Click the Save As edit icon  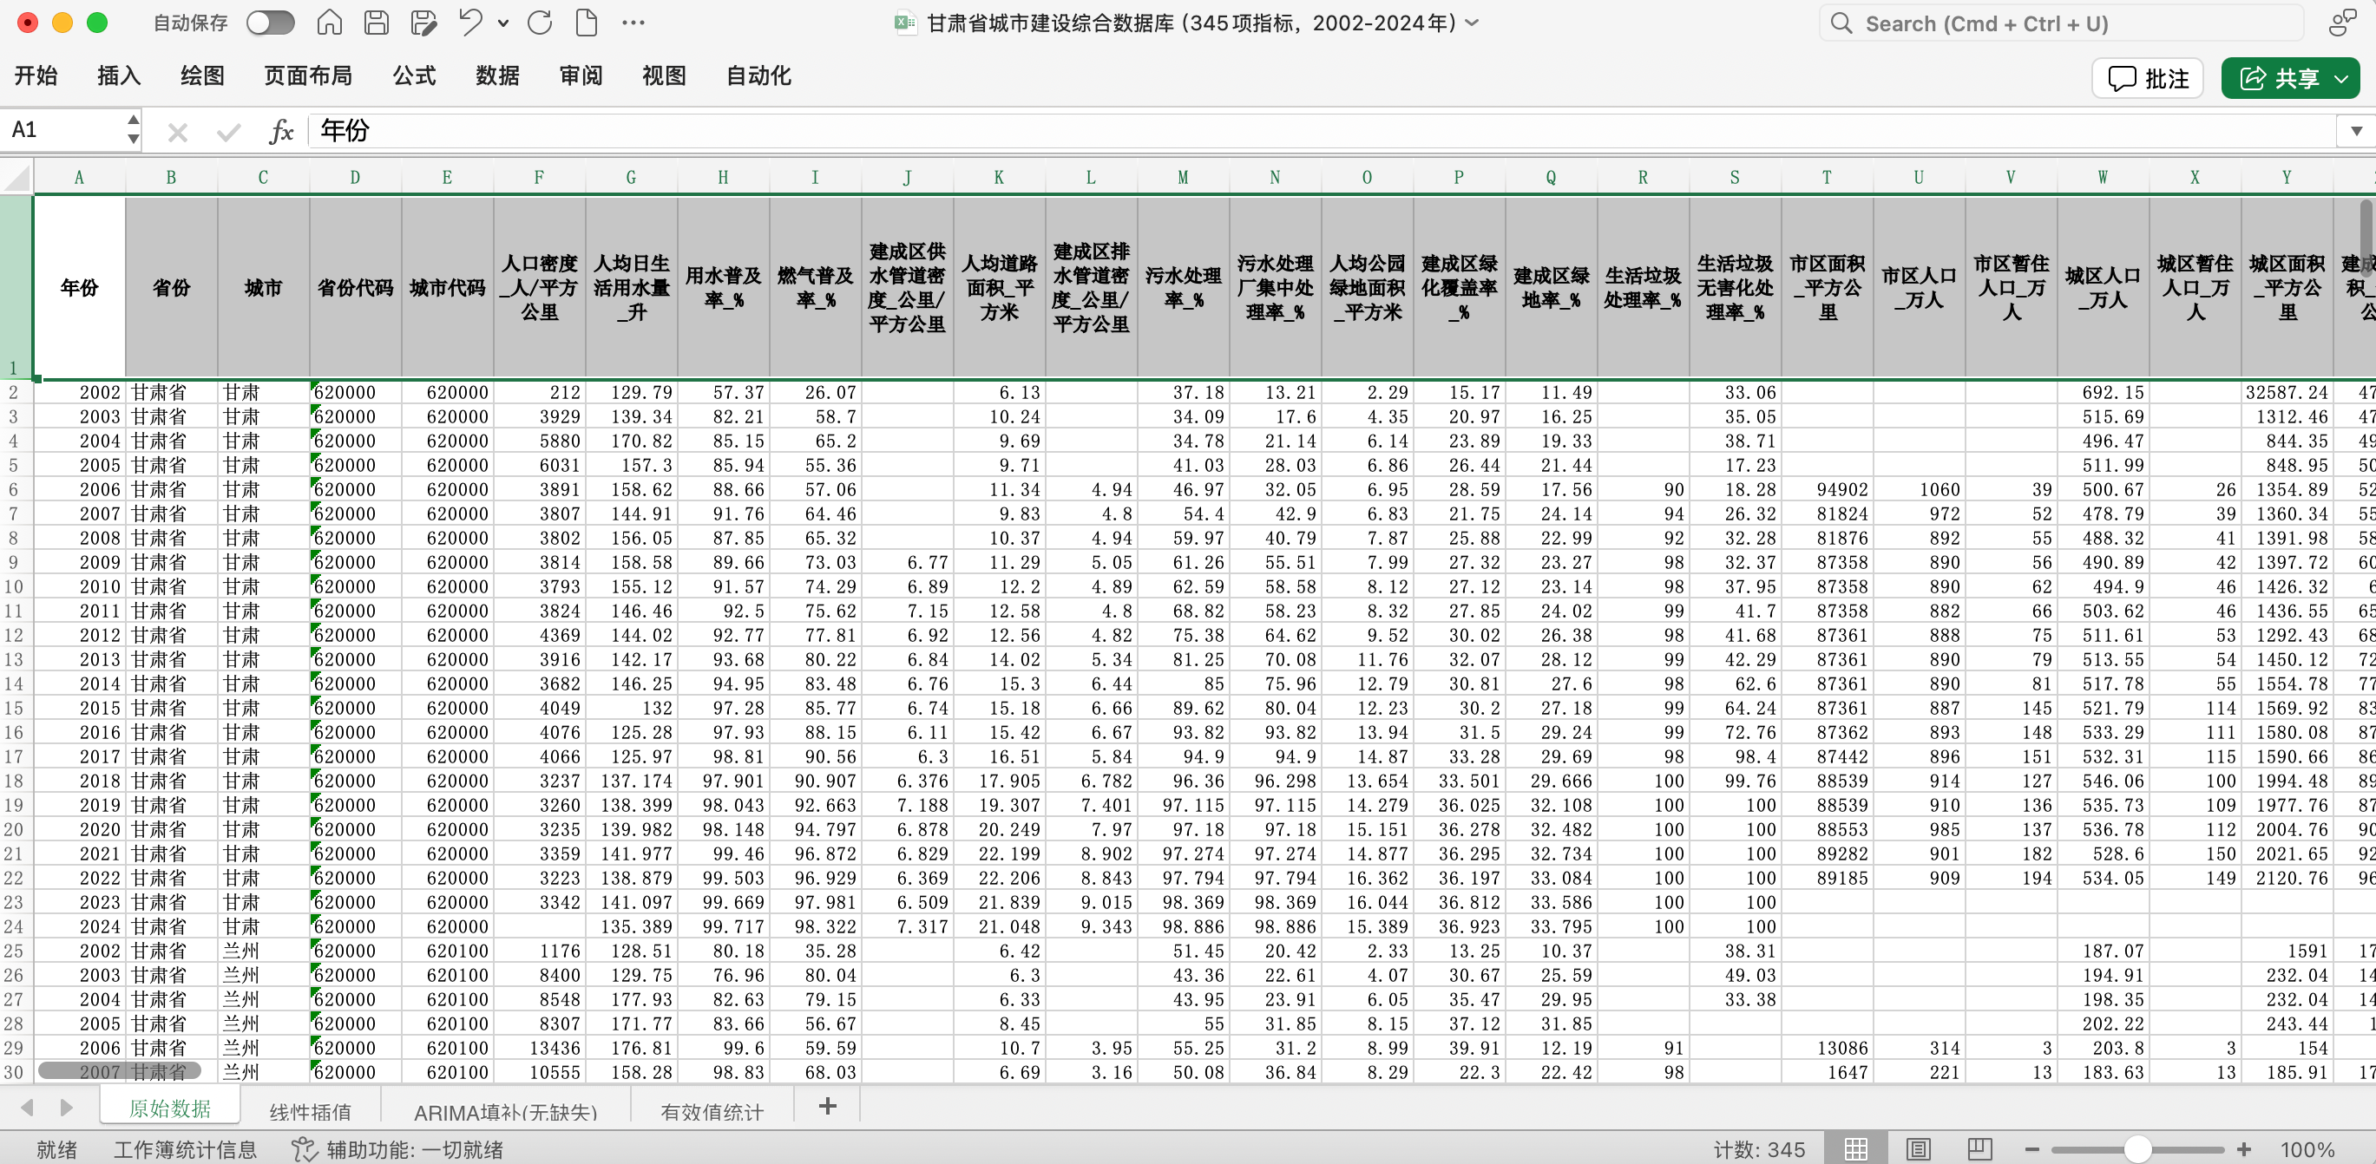pos(423,23)
